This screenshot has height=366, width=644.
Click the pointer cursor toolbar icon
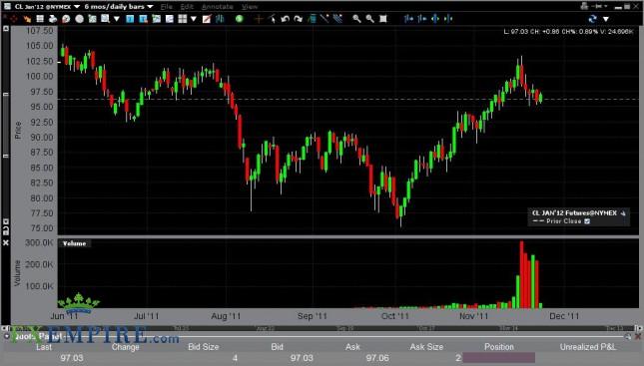[272, 19]
